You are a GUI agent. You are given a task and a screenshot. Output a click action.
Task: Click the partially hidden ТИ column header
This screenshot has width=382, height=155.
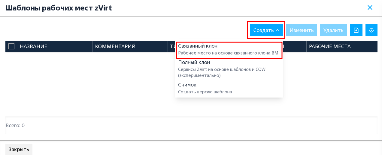click(x=173, y=46)
